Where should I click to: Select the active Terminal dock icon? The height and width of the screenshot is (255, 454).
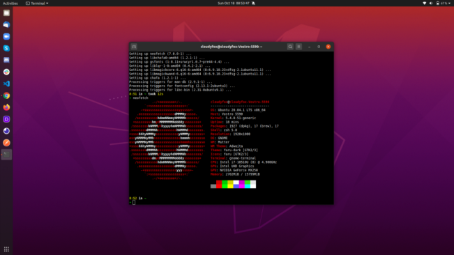pyautogui.click(x=6, y=155)
